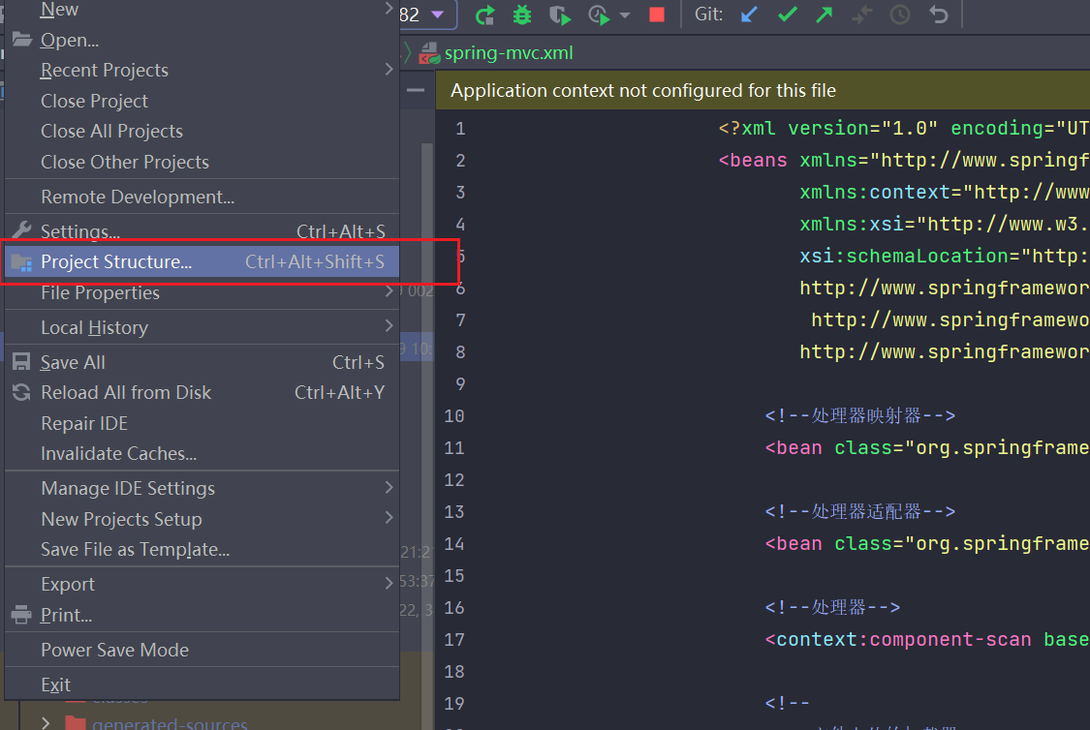This screenshot has width=1090, height=730.
Task: Collapse panel with the minimize dash icon
Action: (x=416, y=90)
